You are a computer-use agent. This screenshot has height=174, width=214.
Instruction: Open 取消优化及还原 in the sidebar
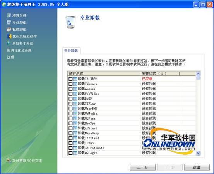(x=19, y=50)
